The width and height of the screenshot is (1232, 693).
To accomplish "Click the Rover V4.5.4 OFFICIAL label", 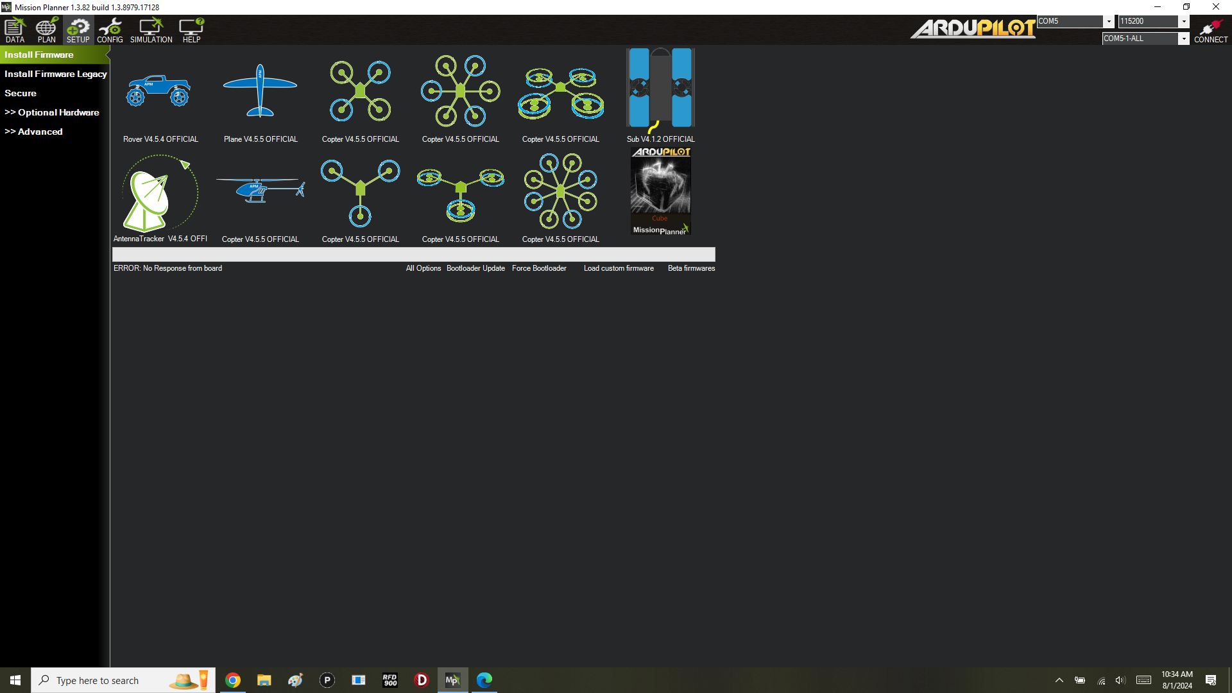I will tap(160, 139).
